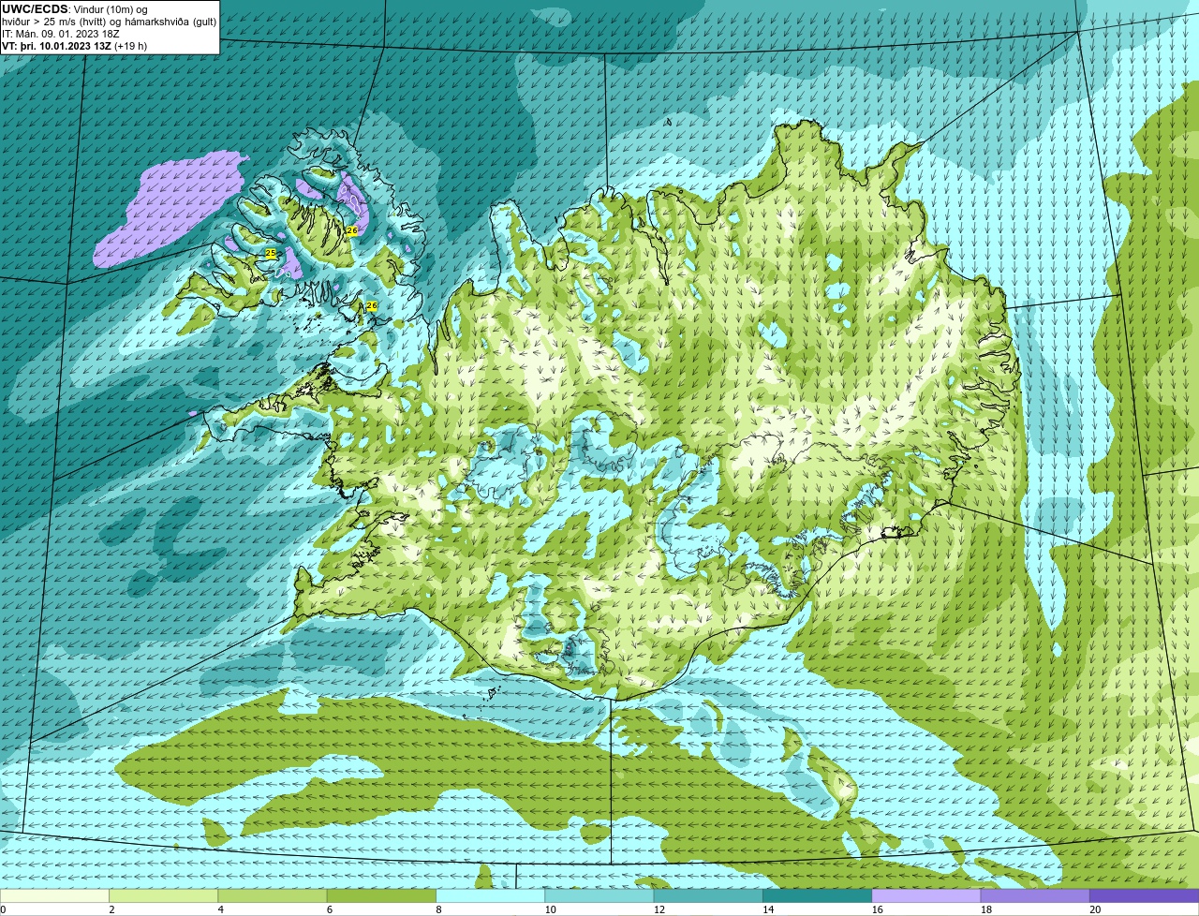
Task: Click the yellow gust label 25
Action: pyautogui.click(x=271, y=254)
